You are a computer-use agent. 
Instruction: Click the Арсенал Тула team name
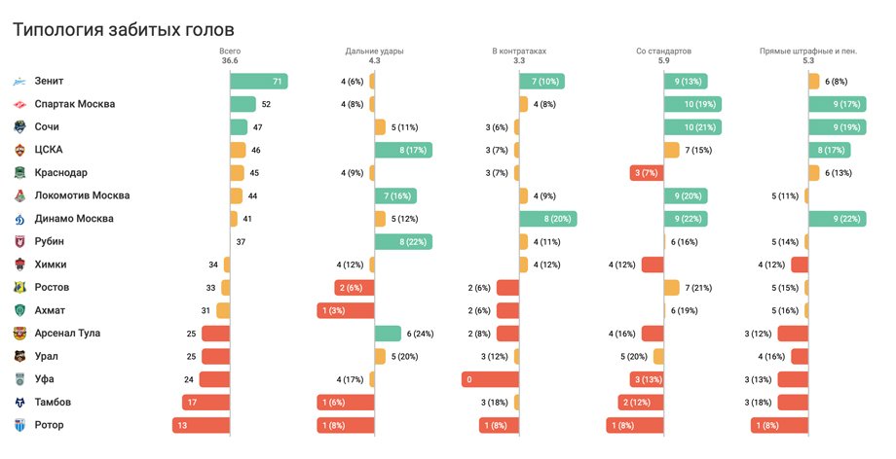(67, 334)
